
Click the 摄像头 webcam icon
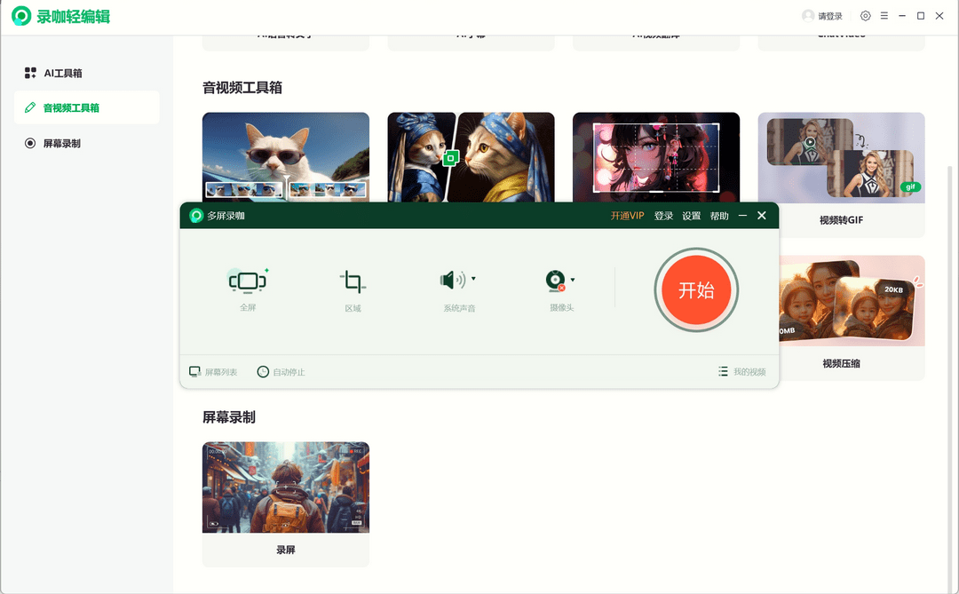556,281
